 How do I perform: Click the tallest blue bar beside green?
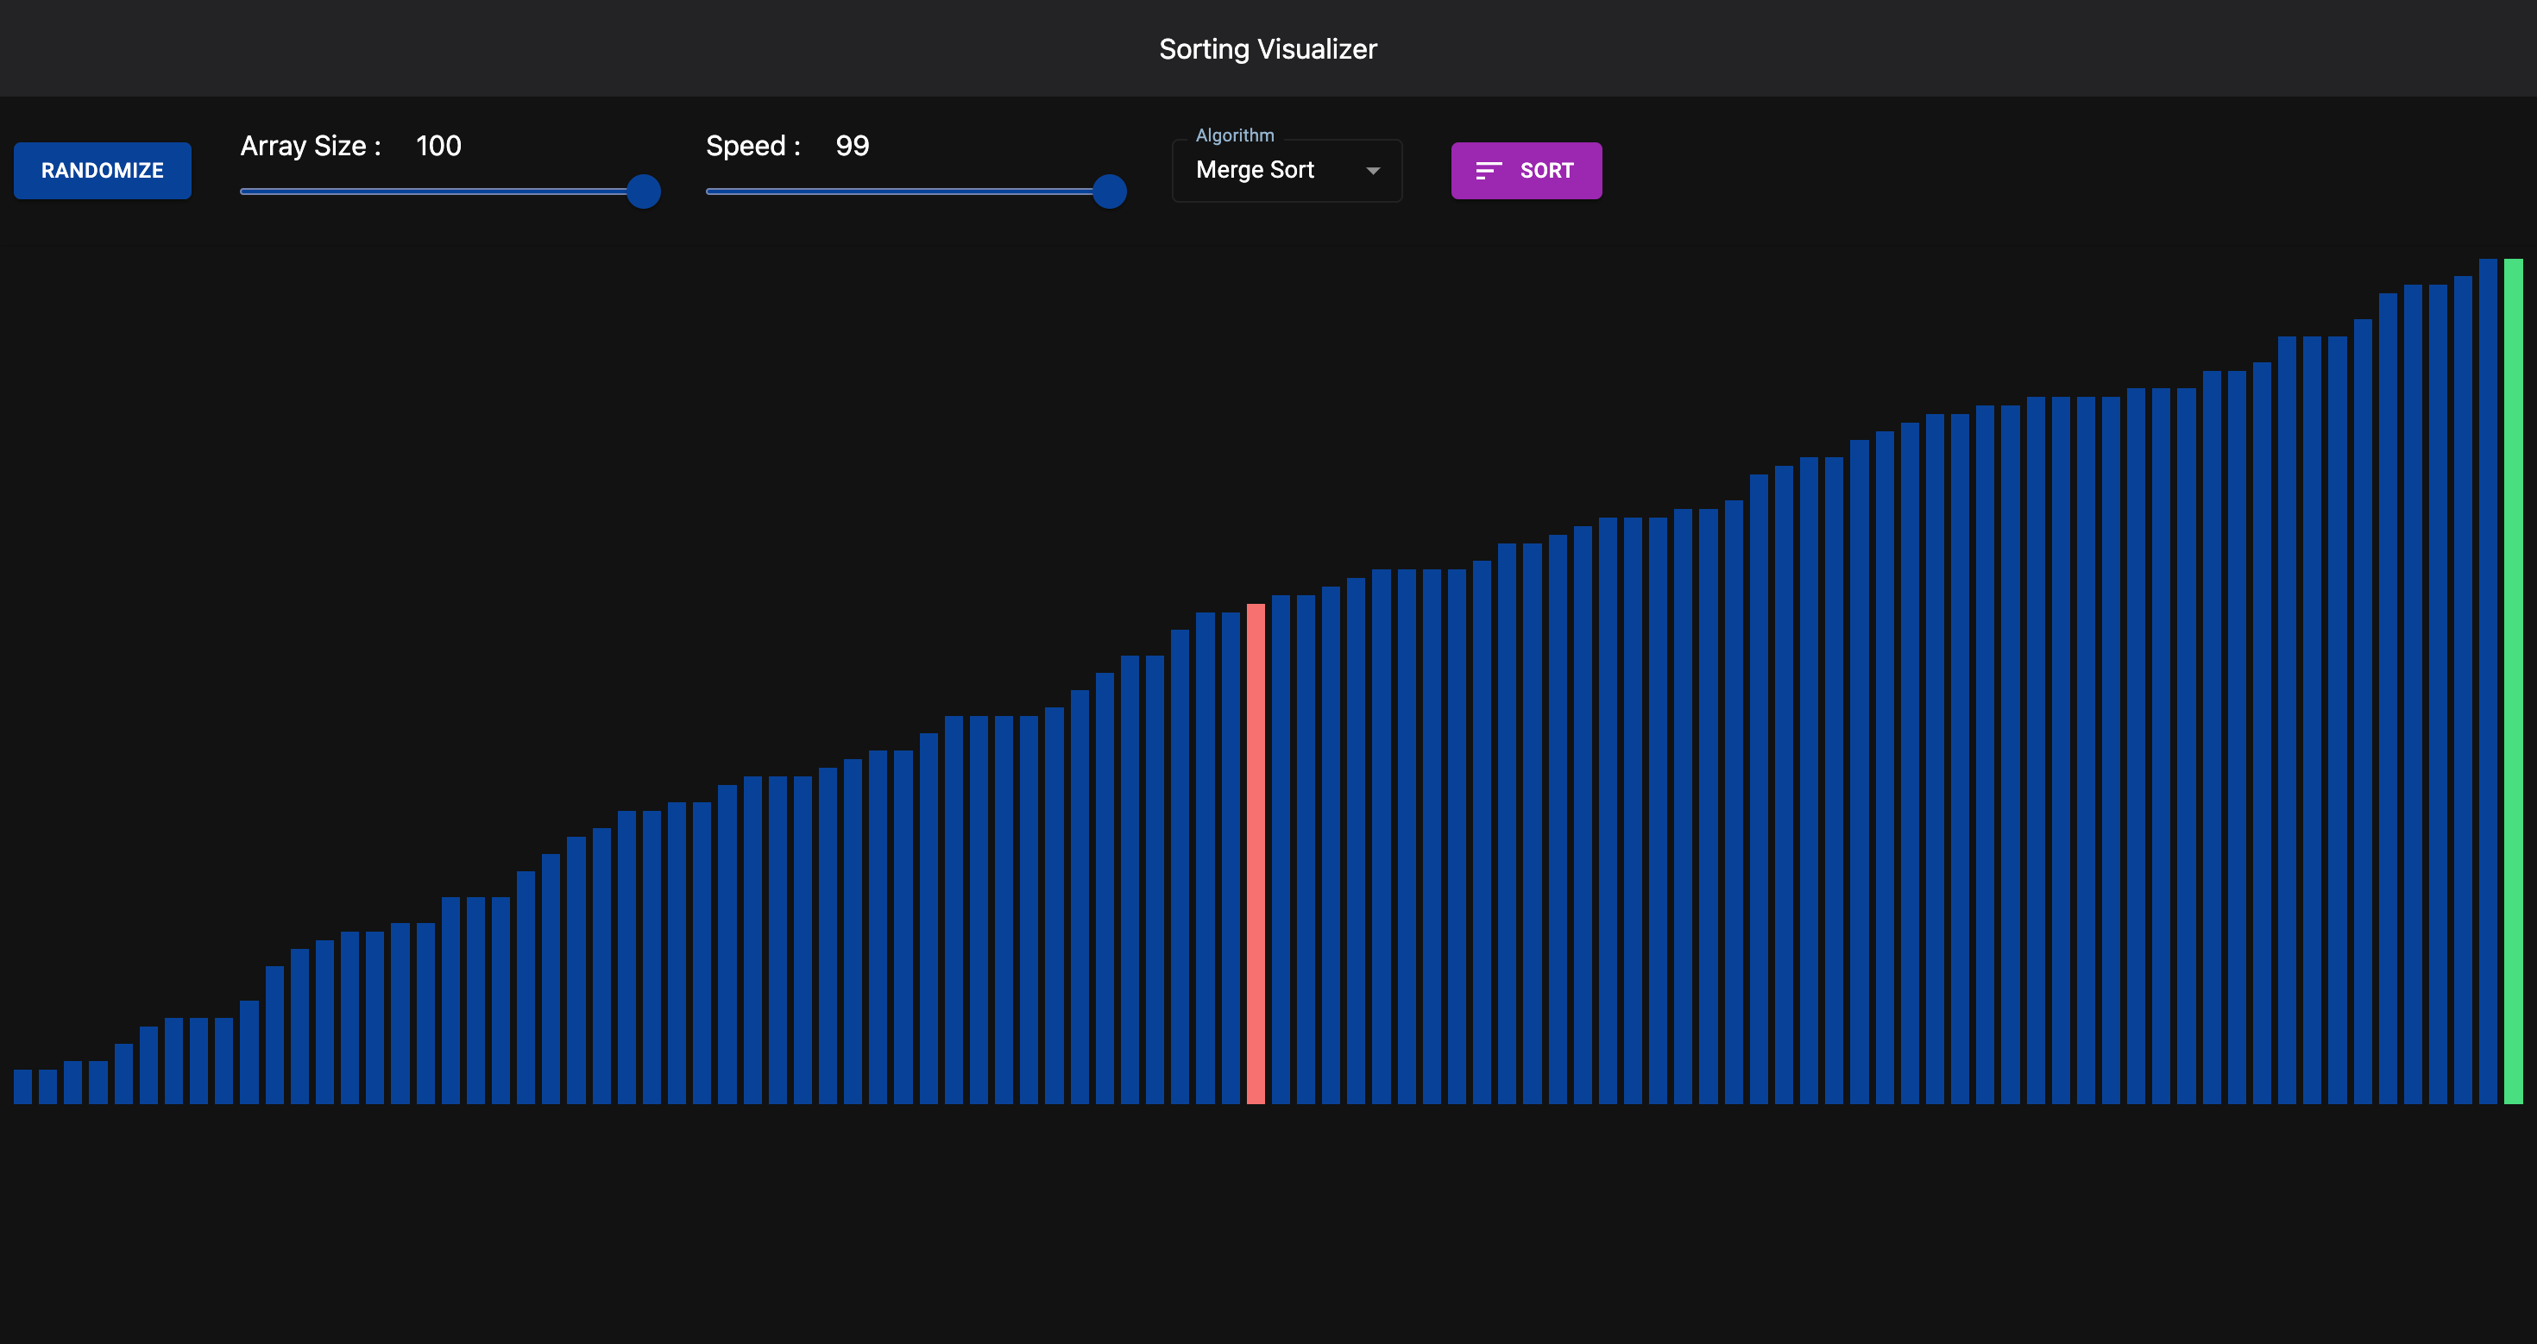click(2488, 681)
